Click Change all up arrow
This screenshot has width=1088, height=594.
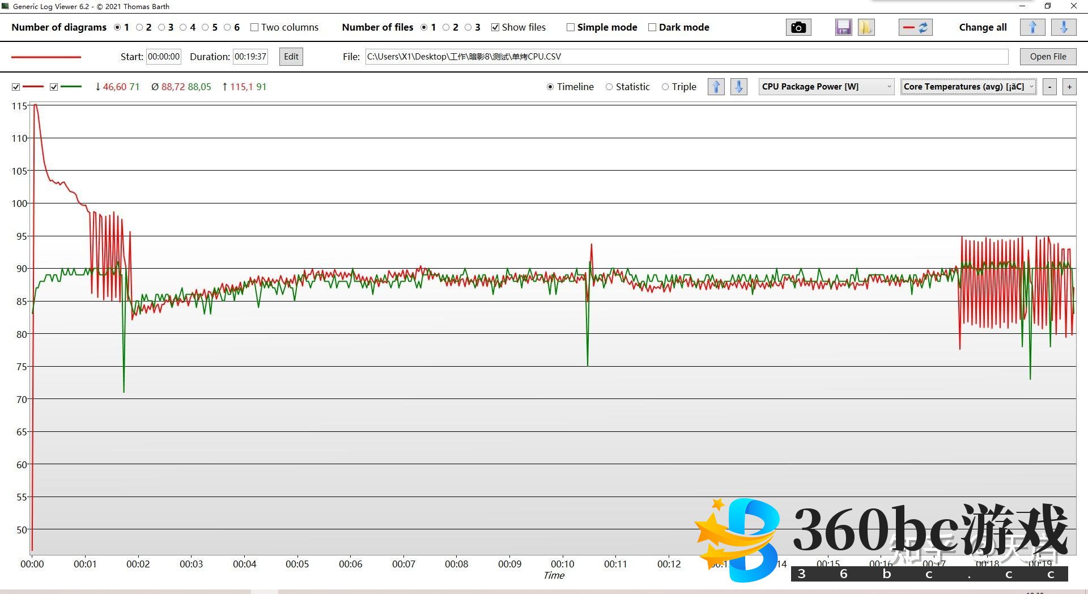(x=1032, y=27)
